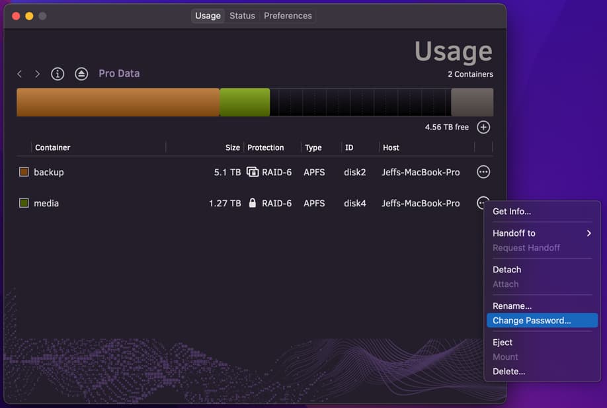The width and height of the screenshot is (607, 408).
Task: Click the lock protection icon for media
Action: pyautogui.click(x=253, y=203)
